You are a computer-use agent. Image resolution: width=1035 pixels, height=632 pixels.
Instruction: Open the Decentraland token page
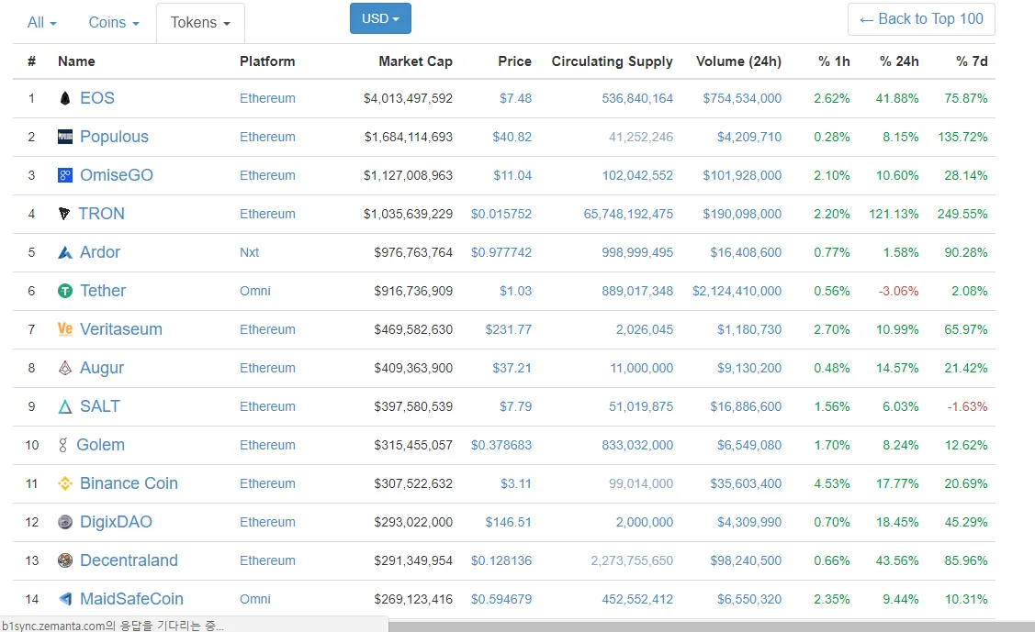129,560
